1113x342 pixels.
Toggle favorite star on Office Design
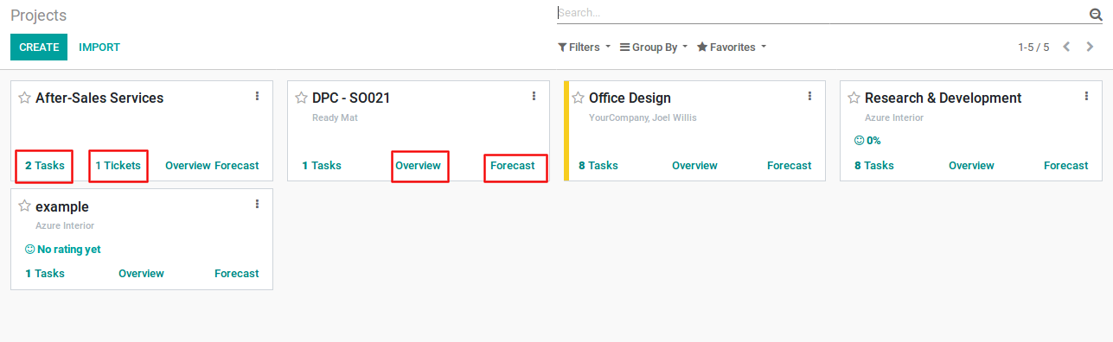click(579, 98)
